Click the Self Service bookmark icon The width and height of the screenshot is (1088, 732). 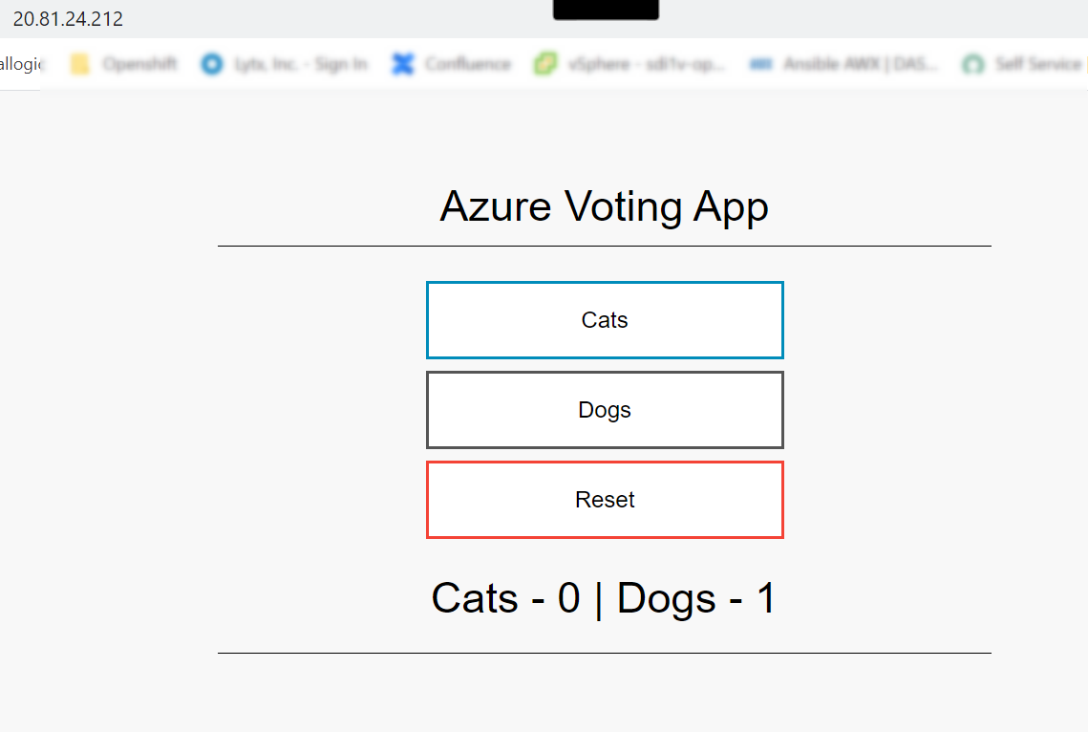tap(972, 64)
